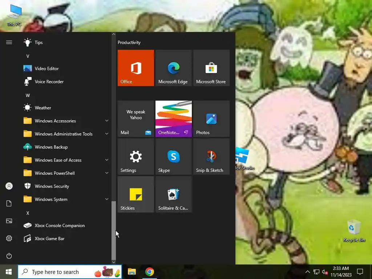Launch Xbox Console Companion
This screenshot has width=372, height=279.
click(x=66, y=225)
